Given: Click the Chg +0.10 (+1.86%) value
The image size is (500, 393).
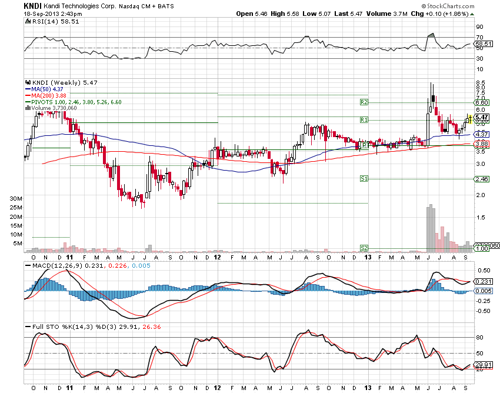Looking at the screenshot, I should (439, 14).
